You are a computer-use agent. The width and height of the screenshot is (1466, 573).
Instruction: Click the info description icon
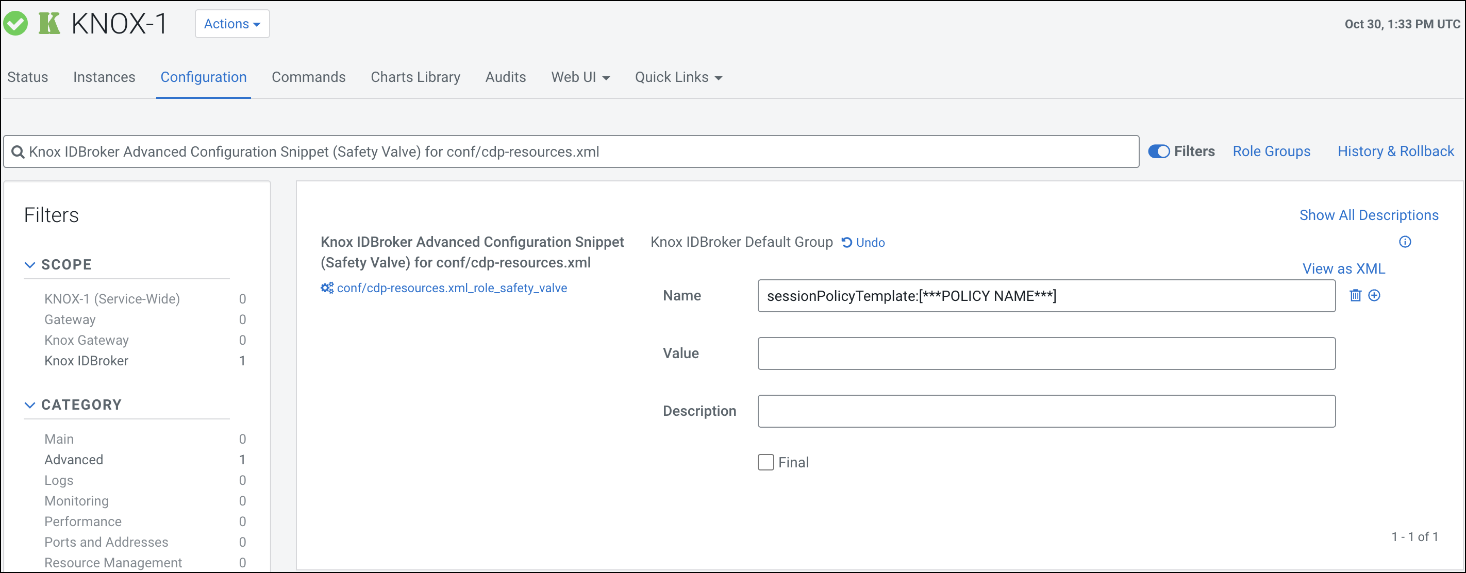tap(1405, 242)
